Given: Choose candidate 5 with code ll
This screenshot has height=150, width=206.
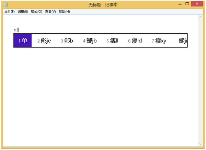Looking at the screenshot, I should [113, 41].
